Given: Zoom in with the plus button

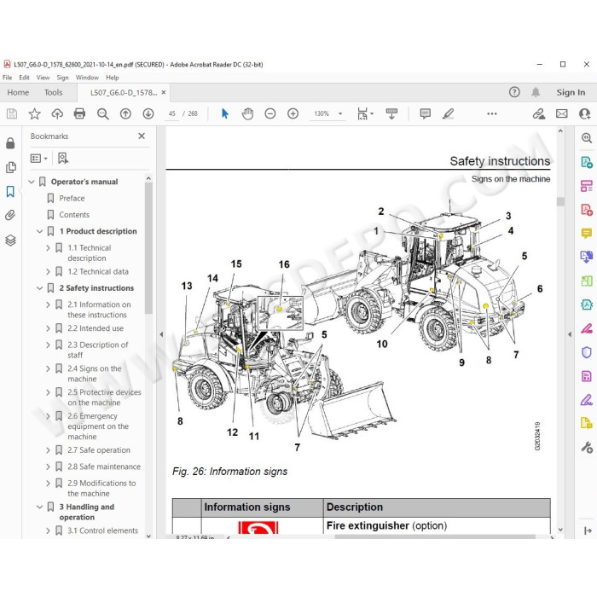Looking at the screenshot, I should [293, 113].
